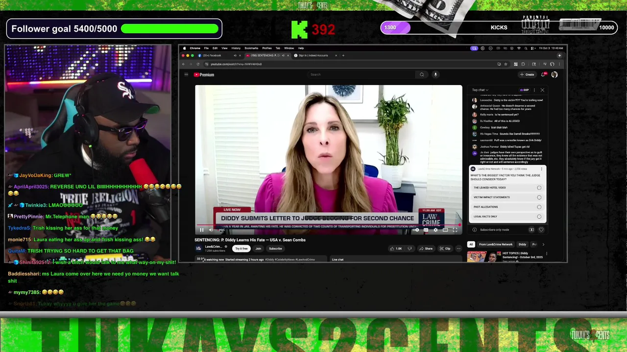Viewport: 627px width, 352px height.
Task: Bookmark this page with the star icon
Action: point(506,64)
